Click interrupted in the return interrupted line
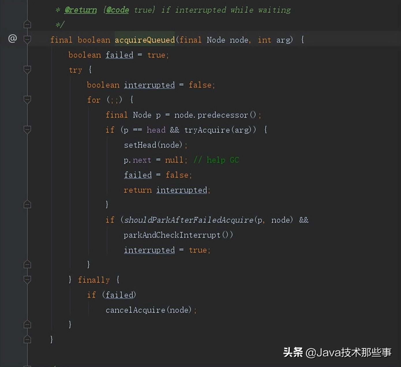This screenshot has height=367, width=401. coord(182,190)
